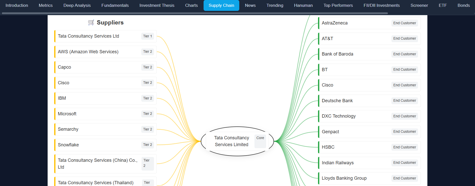Go to the FII/DII Investments tab
The height and width of the screenshot is (186, 475).
point(382,5)
